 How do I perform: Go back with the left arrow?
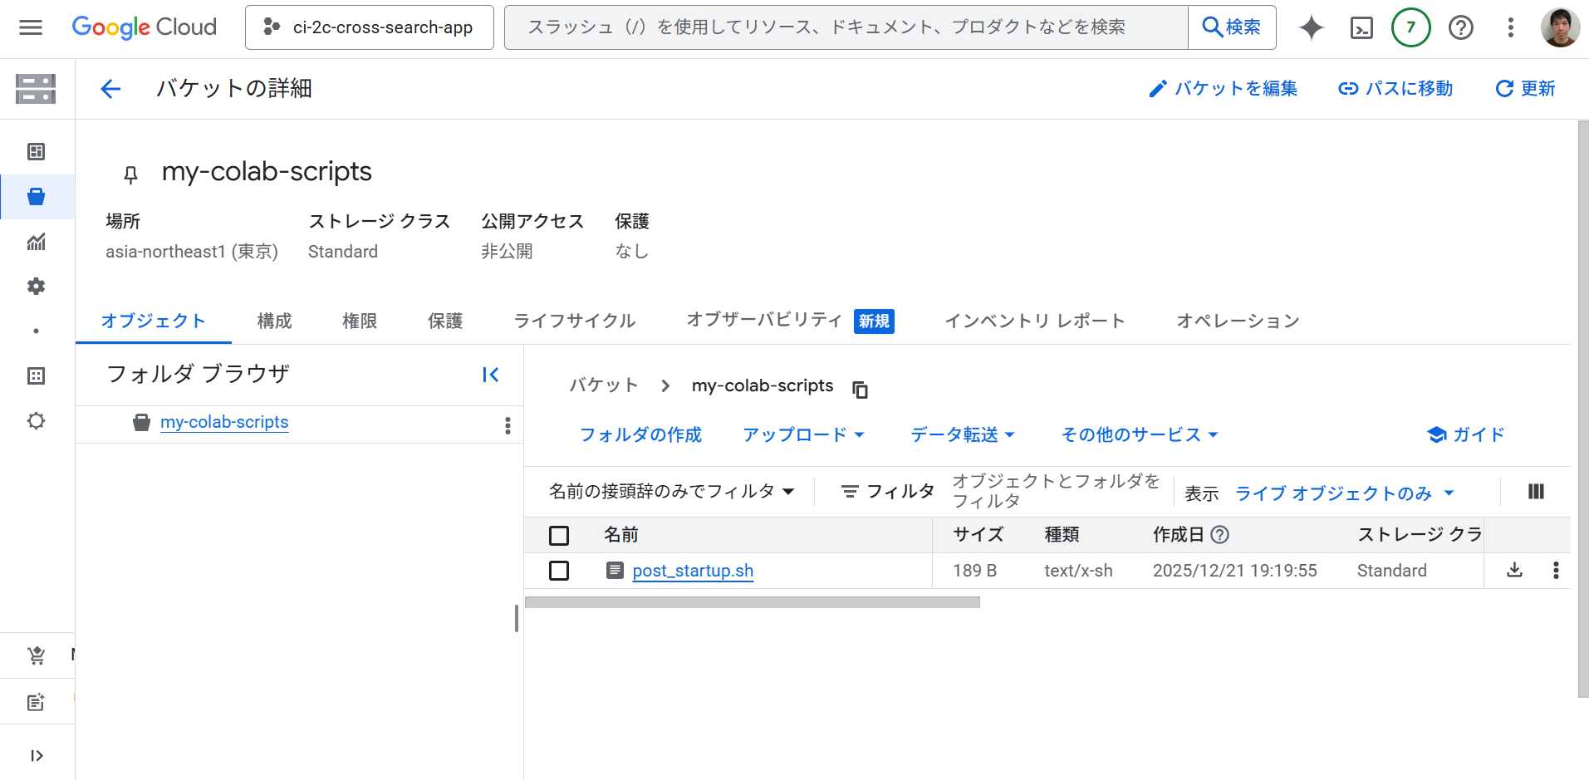110,89
